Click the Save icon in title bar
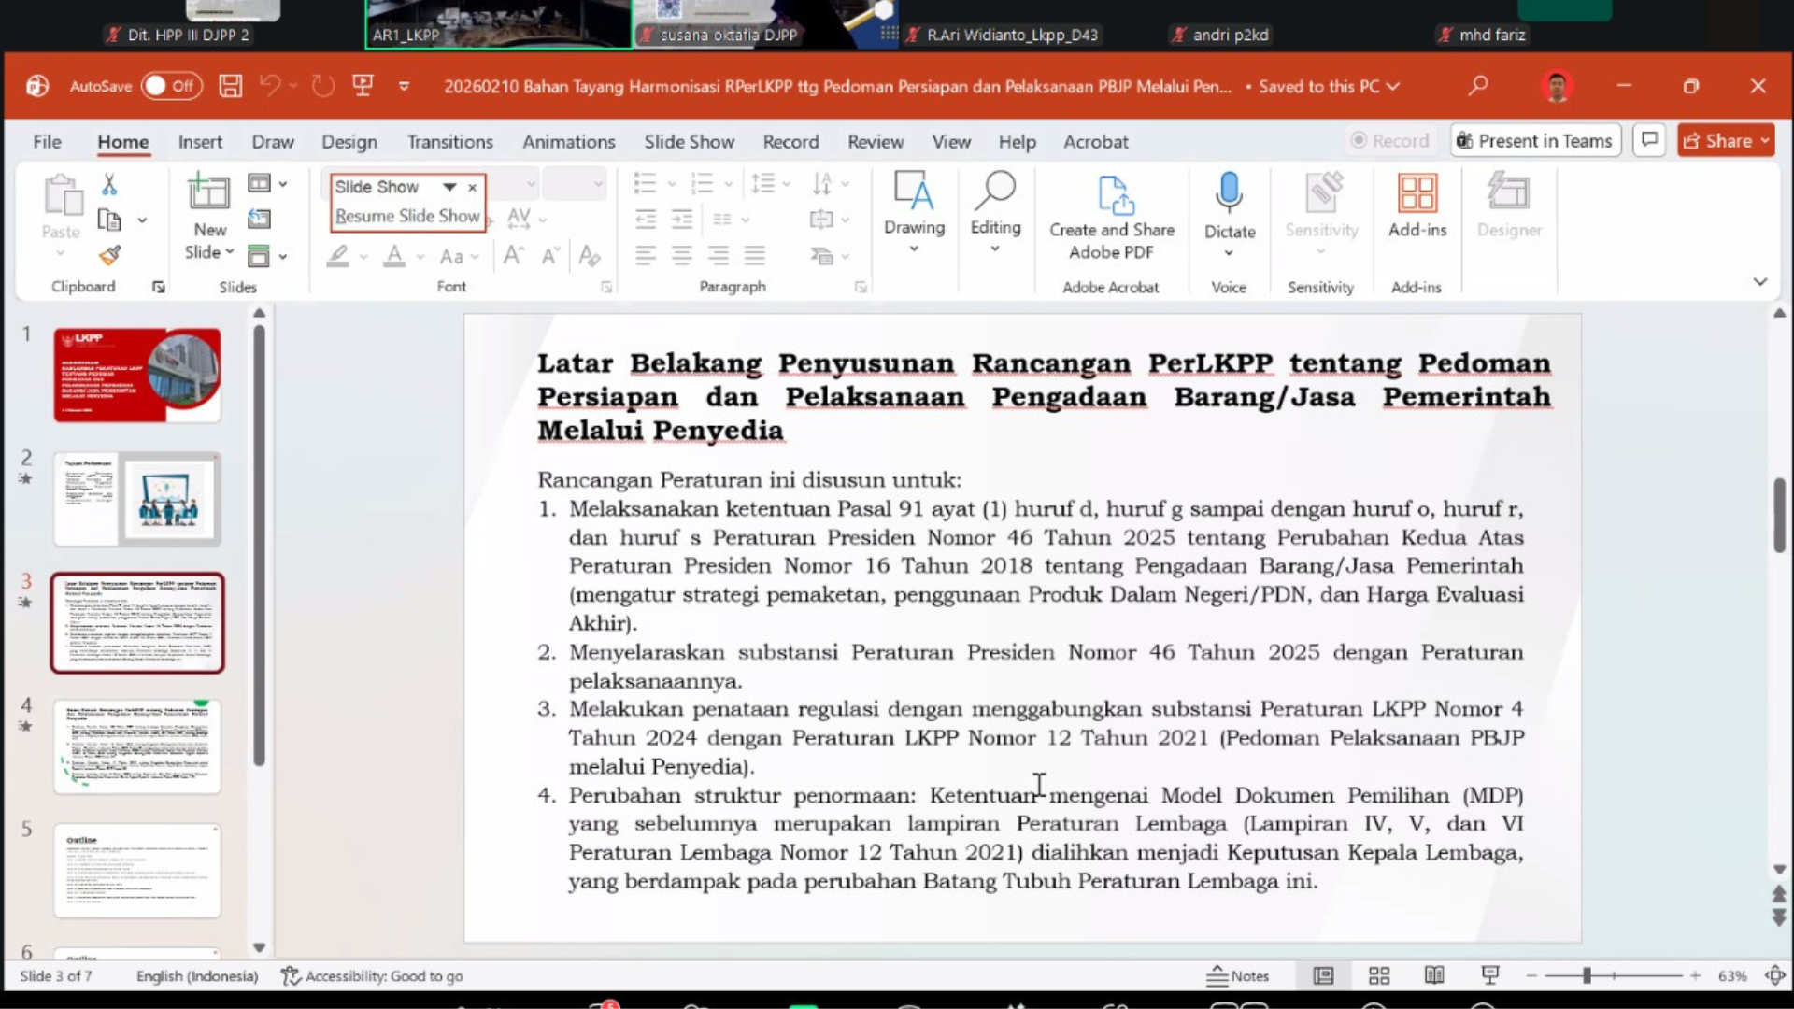1794x1009 pixels. pos(230,86)
